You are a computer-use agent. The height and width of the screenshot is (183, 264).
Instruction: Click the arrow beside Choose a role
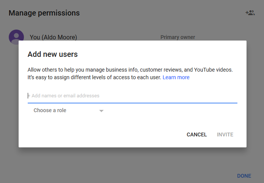(101, 111)
